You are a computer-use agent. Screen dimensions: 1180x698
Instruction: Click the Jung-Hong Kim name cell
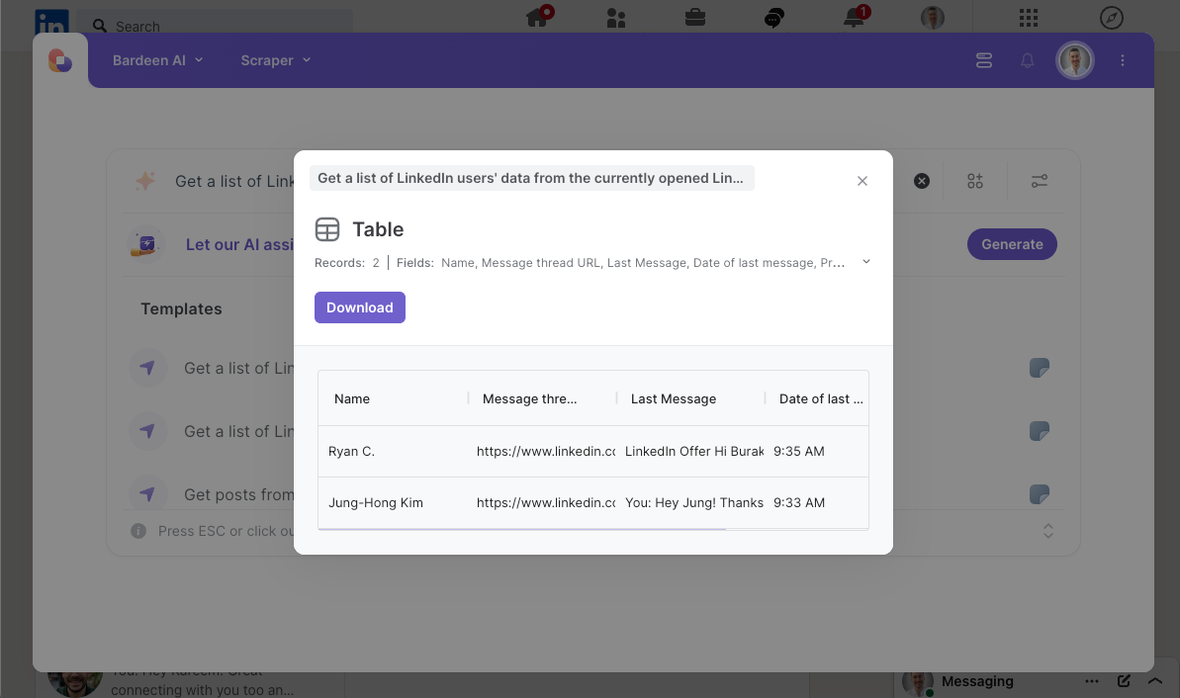[376, 502]
